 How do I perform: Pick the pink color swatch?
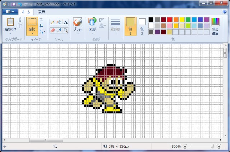tap(170, 26)
